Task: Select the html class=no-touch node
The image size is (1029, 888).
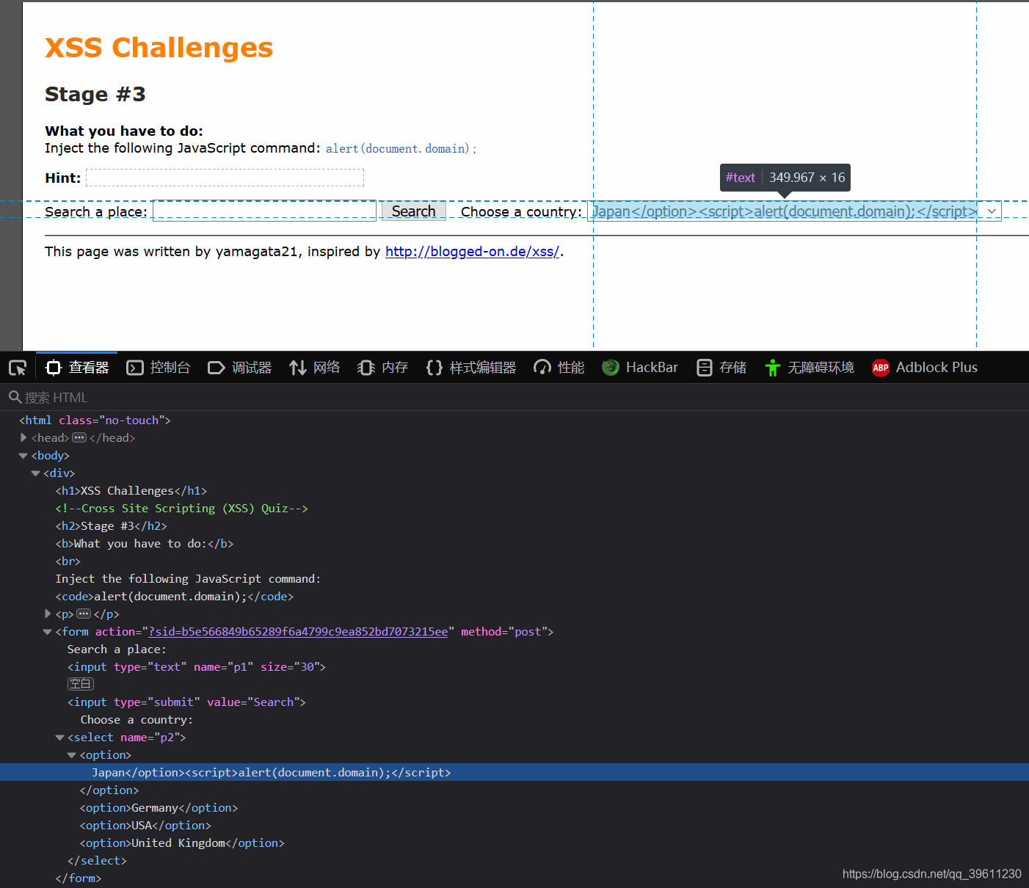Action: [95, 421]
